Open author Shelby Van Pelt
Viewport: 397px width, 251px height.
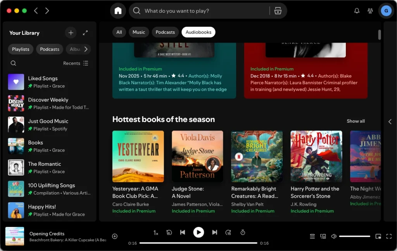tap(247, 204)
